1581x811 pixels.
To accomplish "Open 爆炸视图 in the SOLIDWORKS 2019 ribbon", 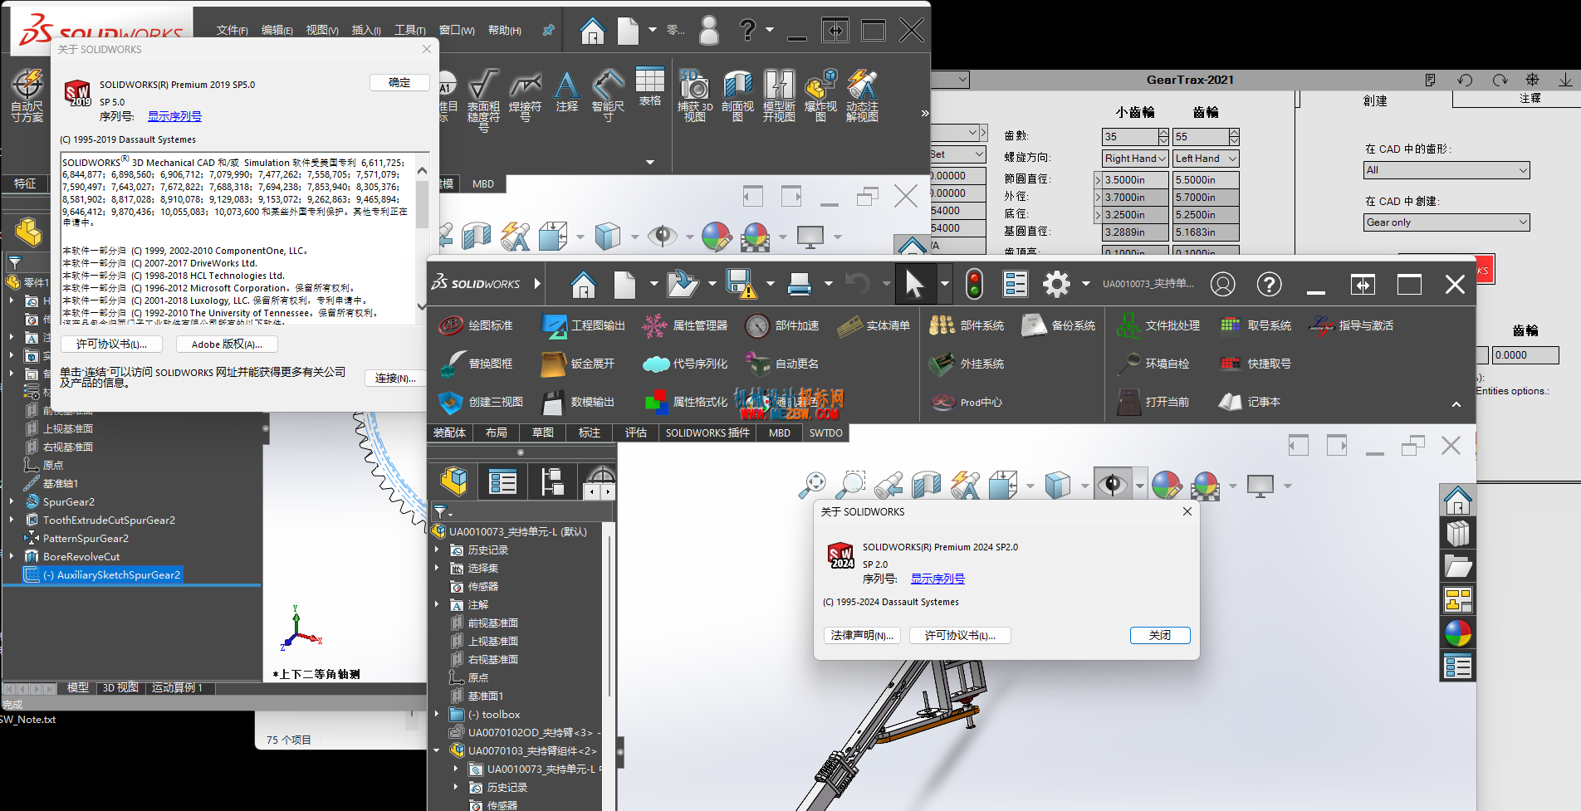I will (x=820, y=95).
